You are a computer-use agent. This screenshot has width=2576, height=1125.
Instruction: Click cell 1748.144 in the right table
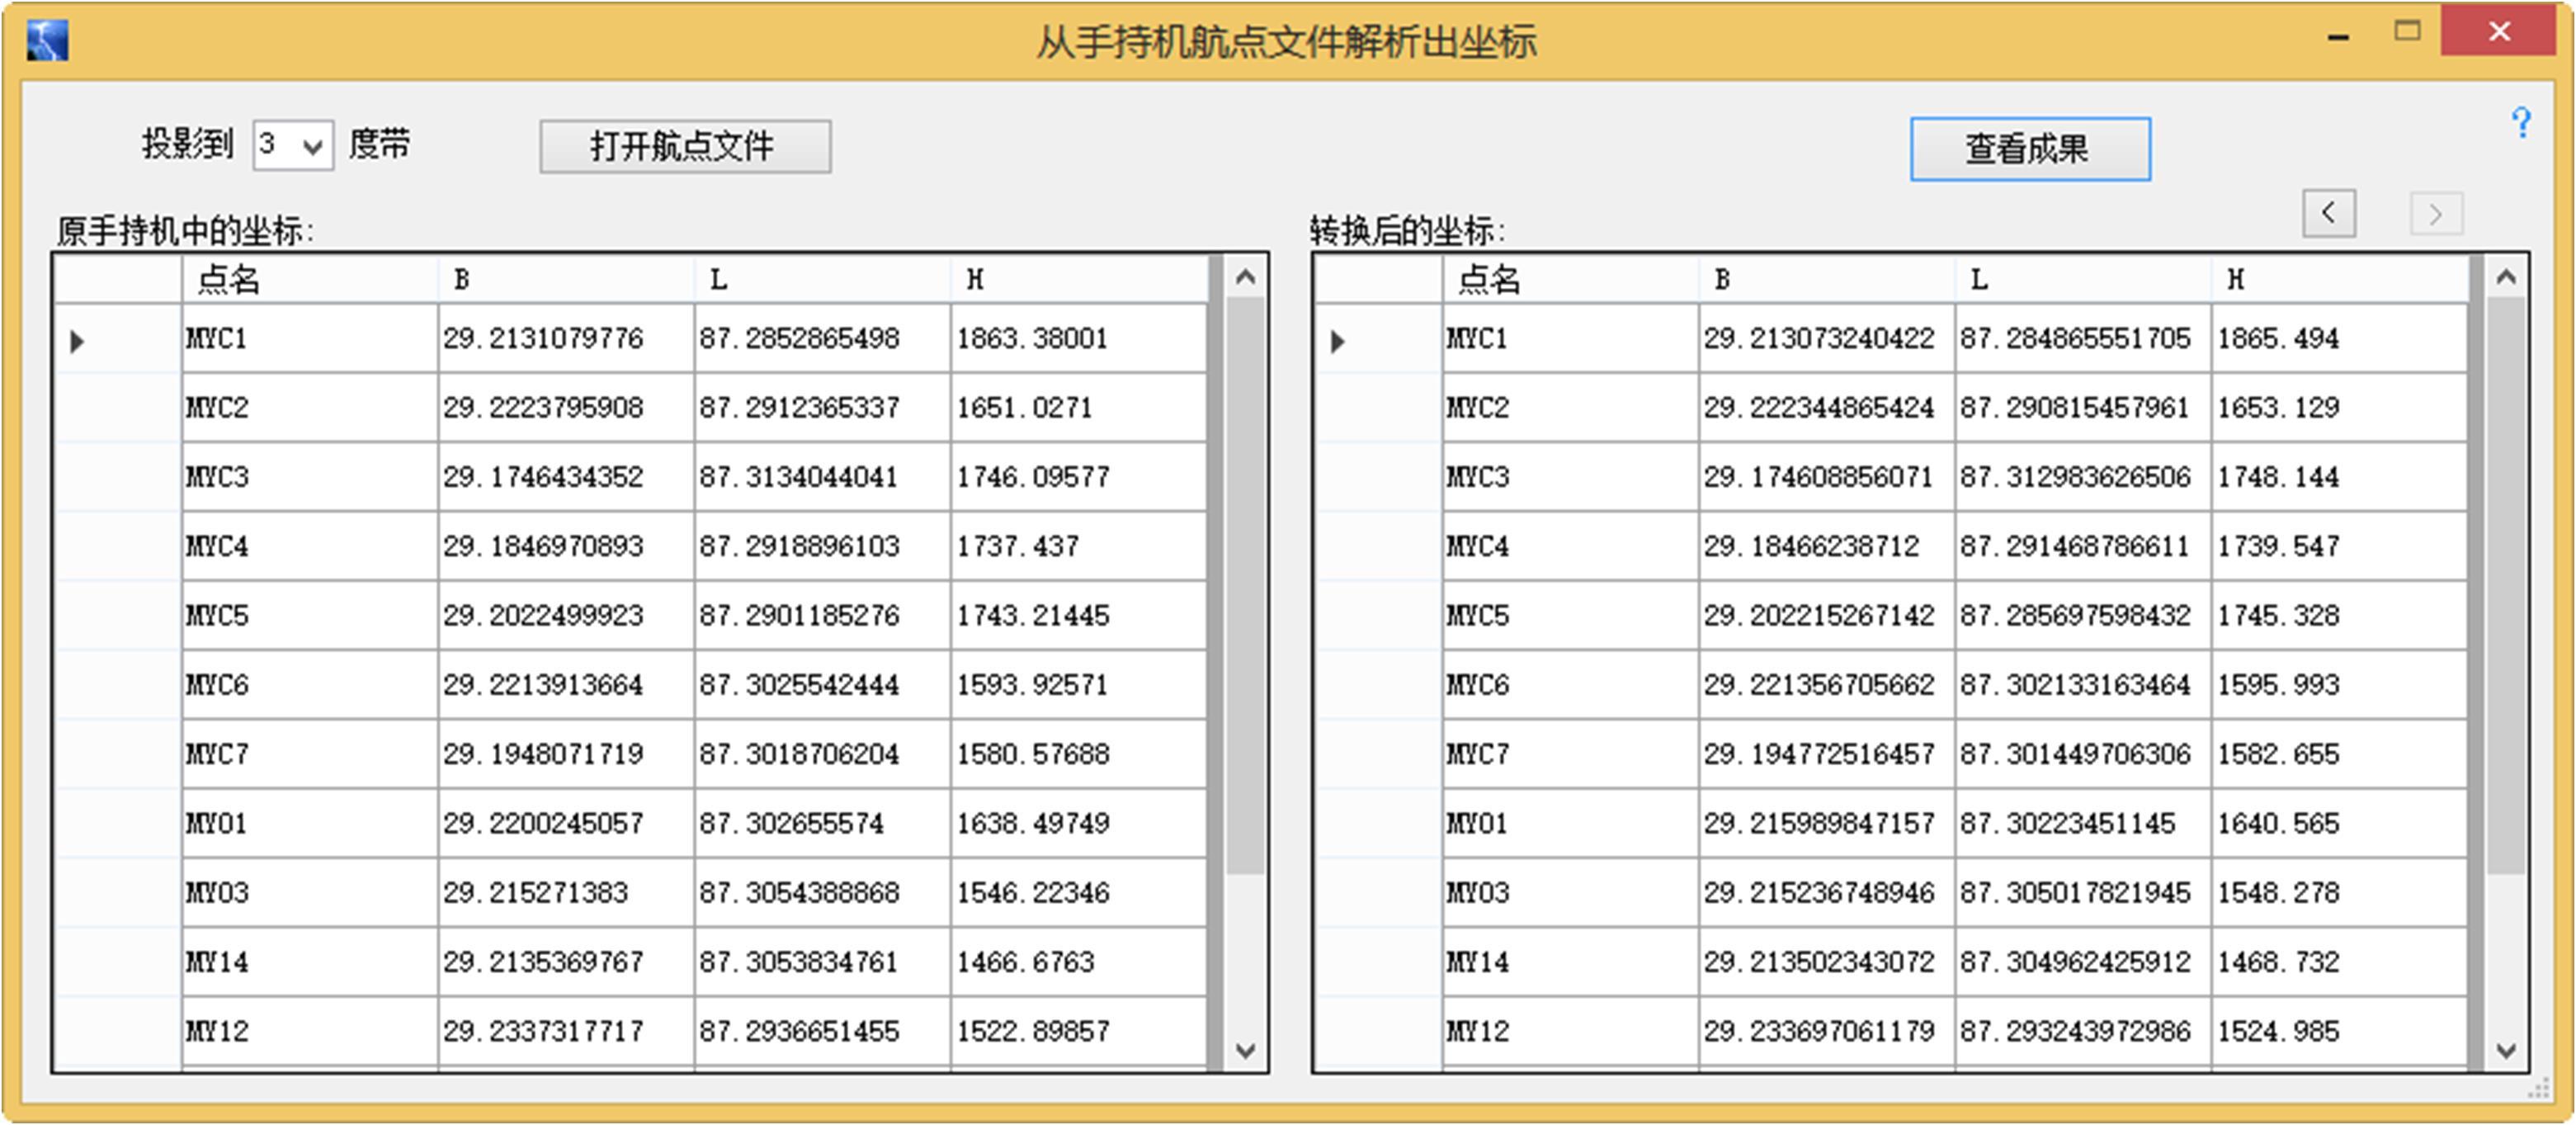2340,477
